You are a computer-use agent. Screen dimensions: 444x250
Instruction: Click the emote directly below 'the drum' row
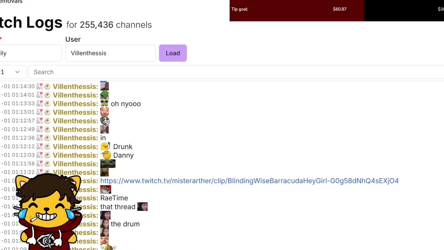[104, 233]
